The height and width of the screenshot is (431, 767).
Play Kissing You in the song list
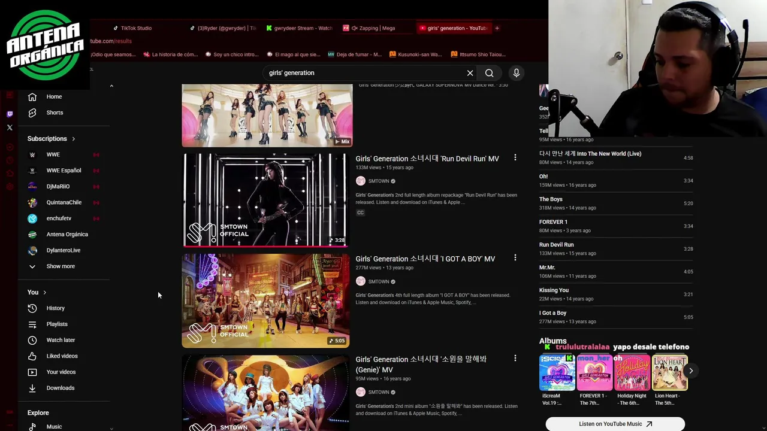[616, 295]
